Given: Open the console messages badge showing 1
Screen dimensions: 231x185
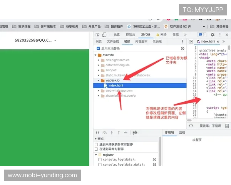Looking at the screenshot, I should (x=202, y=35).
